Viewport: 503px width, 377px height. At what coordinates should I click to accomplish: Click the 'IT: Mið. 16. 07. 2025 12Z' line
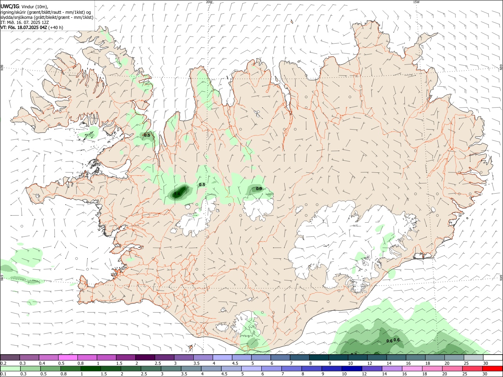click(x=25, y=22)
